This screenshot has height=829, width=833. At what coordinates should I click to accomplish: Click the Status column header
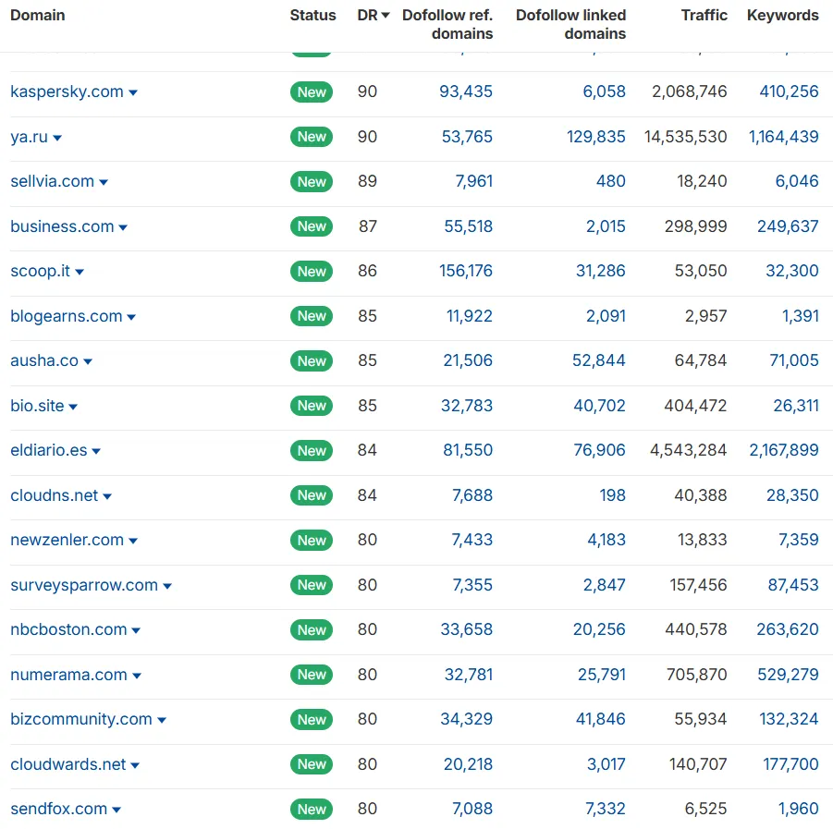tap(312, 16)
